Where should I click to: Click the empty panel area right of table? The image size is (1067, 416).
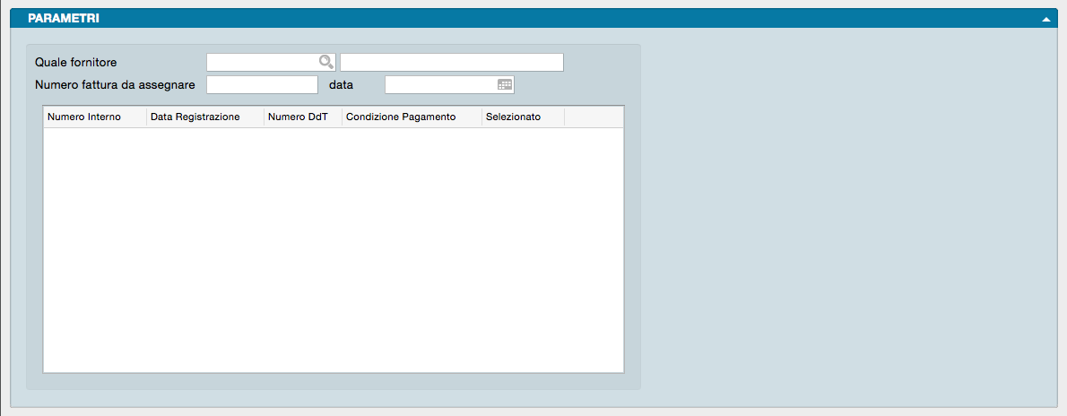click(847, 215)
